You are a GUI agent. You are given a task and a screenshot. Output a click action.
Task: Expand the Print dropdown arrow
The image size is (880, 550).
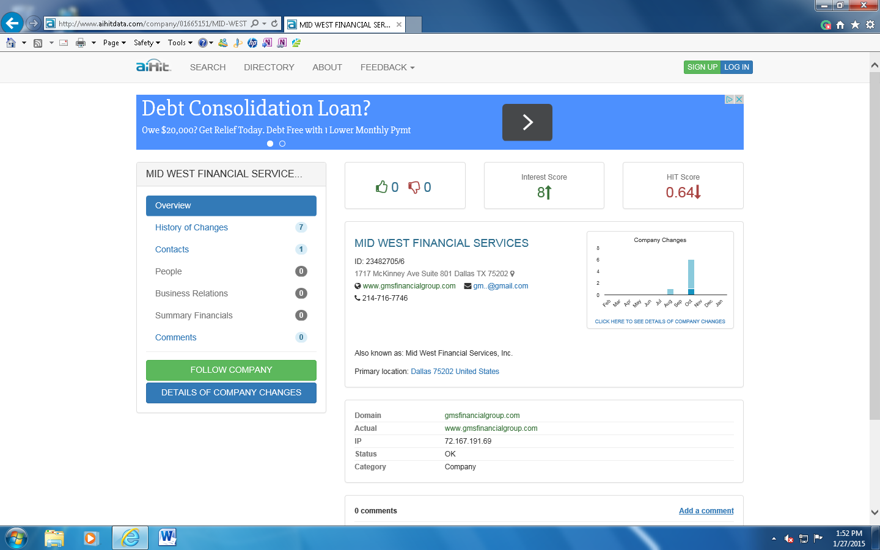point(94,43)
